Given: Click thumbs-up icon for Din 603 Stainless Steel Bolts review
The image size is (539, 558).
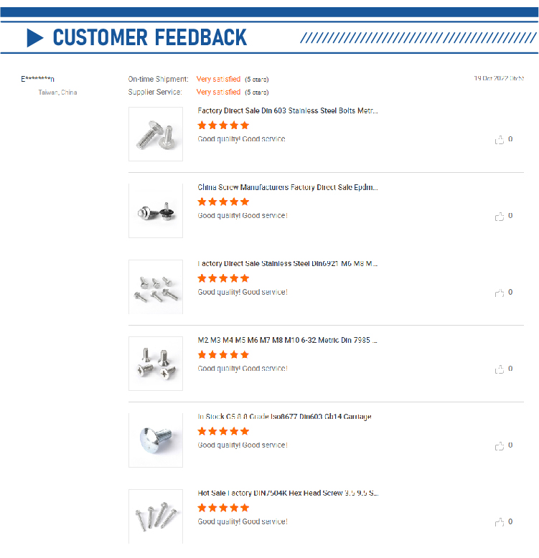Looking at the screenshot, I should 500,140.
